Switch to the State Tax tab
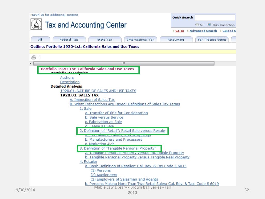 [105, 40]
